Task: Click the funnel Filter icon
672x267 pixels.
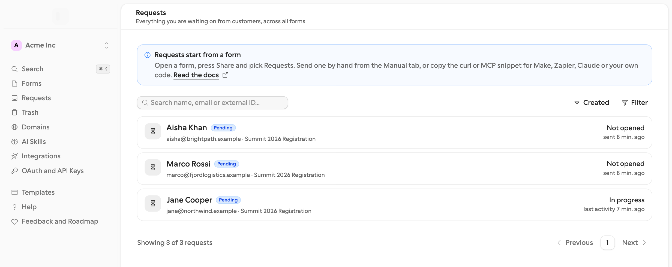Action: click(x=625, y=103)
